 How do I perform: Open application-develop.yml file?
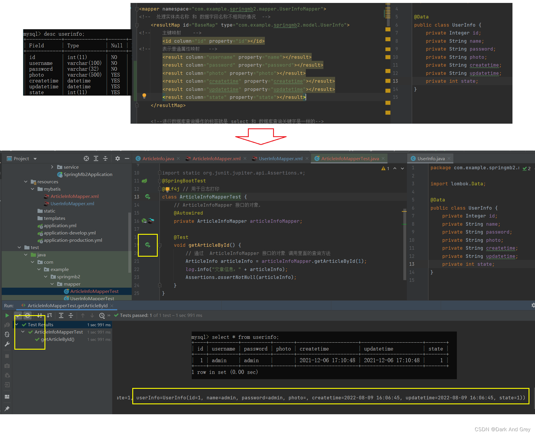coord(70,233)
